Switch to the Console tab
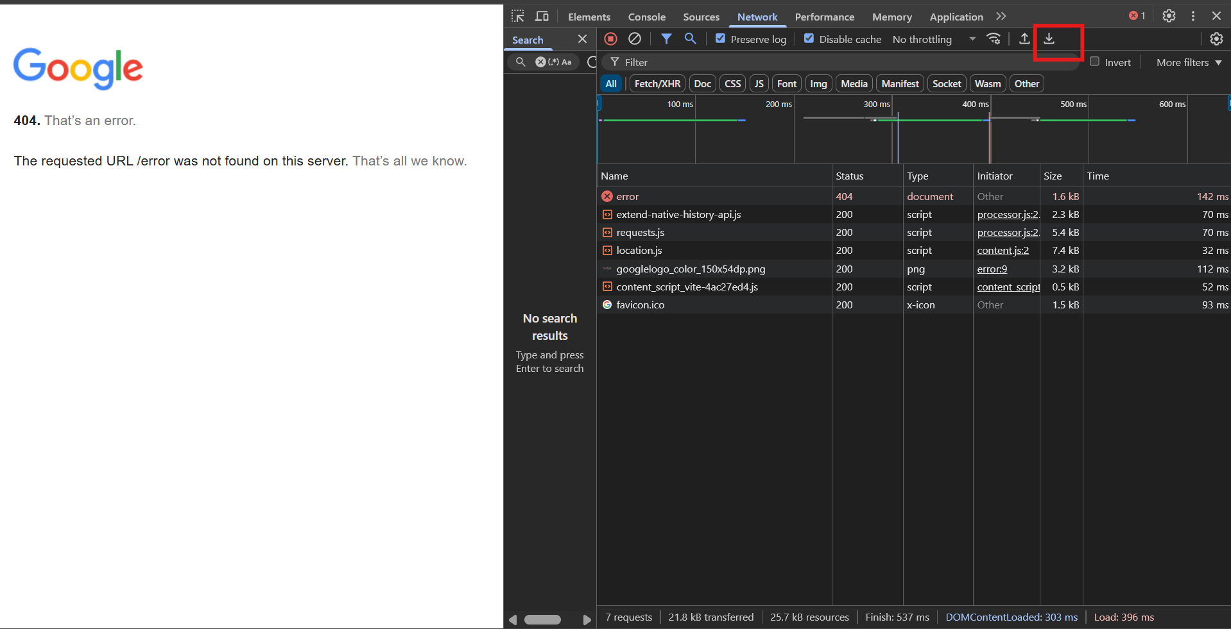 [646, 17]
